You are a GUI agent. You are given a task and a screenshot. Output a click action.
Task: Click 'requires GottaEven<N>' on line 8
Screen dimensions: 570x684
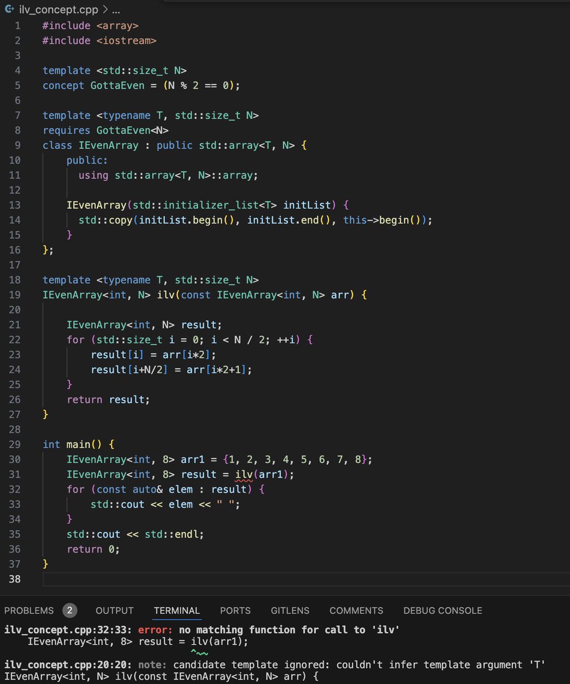106,131
